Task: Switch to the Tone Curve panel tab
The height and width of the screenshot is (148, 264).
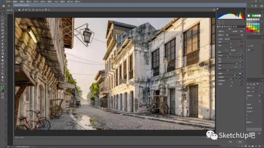Action: pyautogui.click(x=220, y=27)
